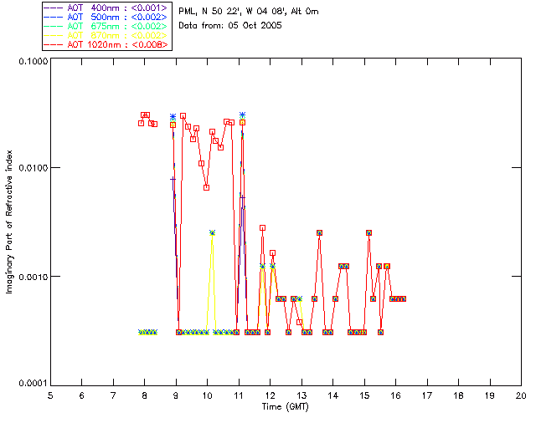Screen dimensions: 536x428
Task: Select the AOT 400nm legend entry
Action: [106, 8]
